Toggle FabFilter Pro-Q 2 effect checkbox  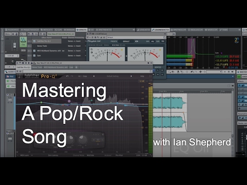tap(34, 41)
